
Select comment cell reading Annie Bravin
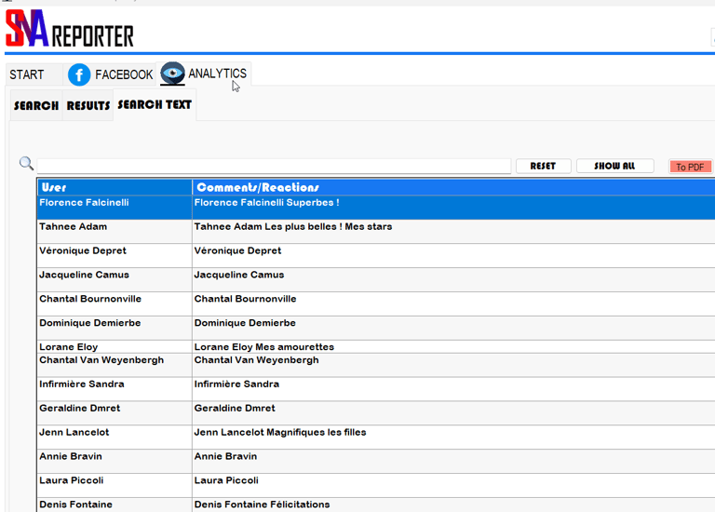coord(453,462)
